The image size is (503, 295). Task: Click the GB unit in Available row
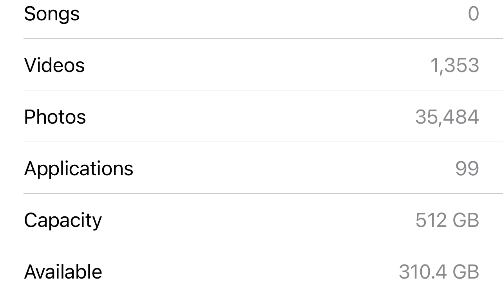pyautogui.click(x=465, y=272)
